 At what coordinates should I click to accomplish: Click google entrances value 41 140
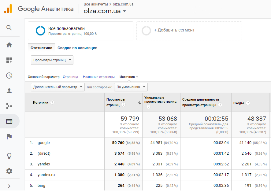pos(245,143)
